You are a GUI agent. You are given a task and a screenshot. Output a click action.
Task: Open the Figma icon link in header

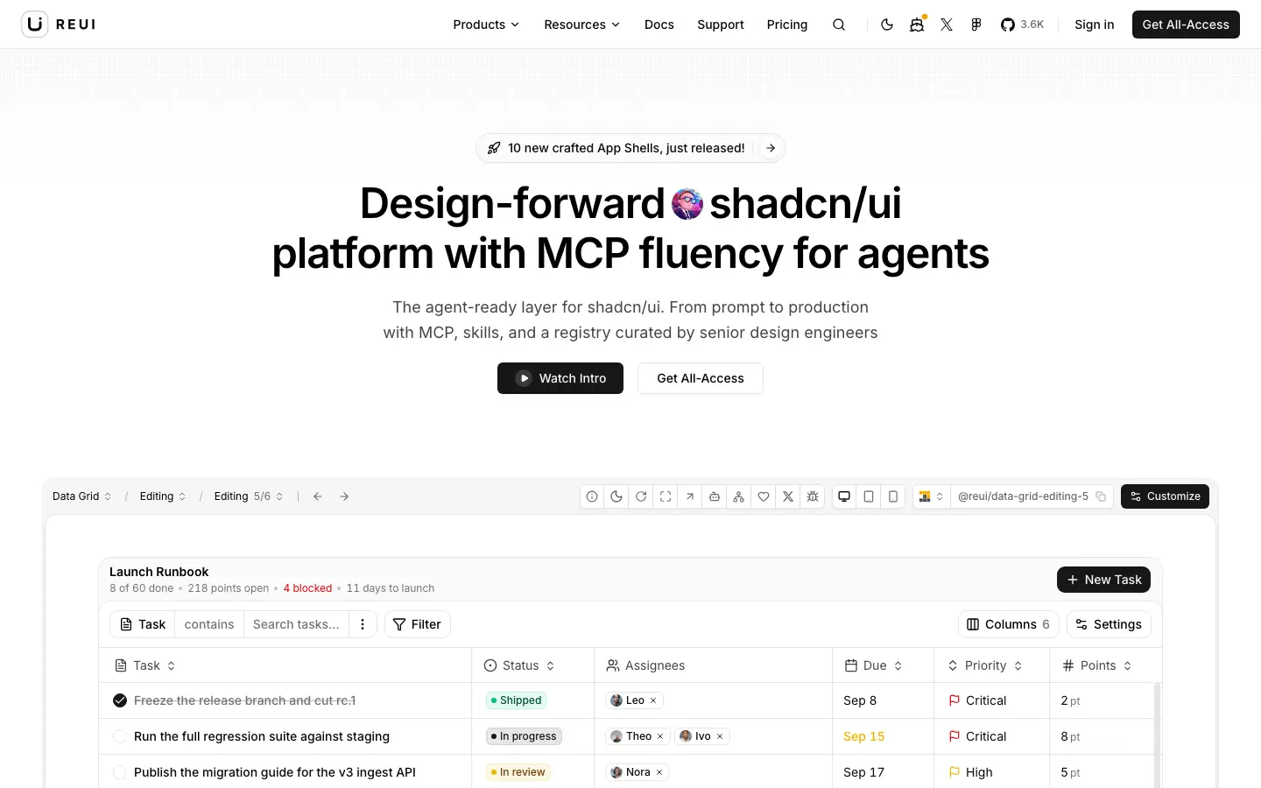pos(976,25)
